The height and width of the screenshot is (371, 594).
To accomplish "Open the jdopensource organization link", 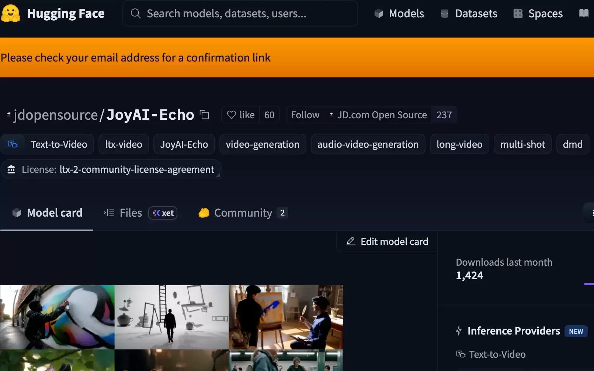I will point(56,115).
